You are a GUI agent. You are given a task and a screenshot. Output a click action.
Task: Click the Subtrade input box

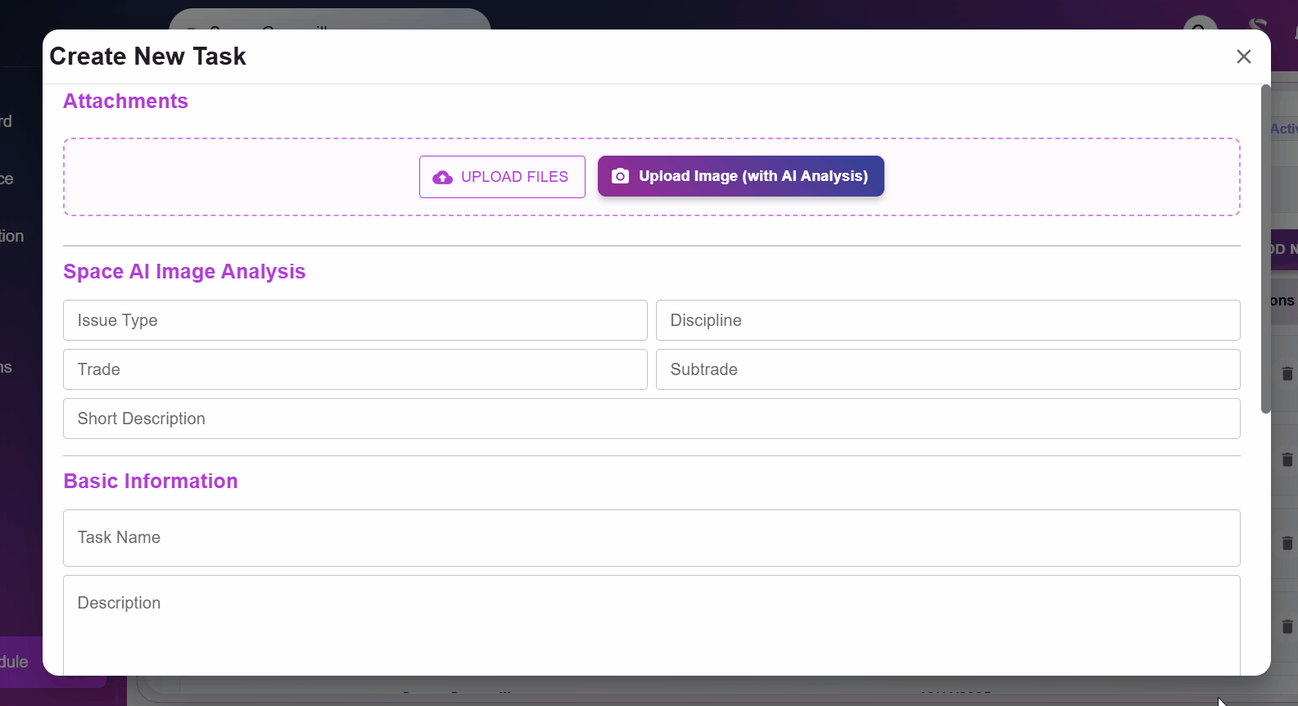point(947,369)
